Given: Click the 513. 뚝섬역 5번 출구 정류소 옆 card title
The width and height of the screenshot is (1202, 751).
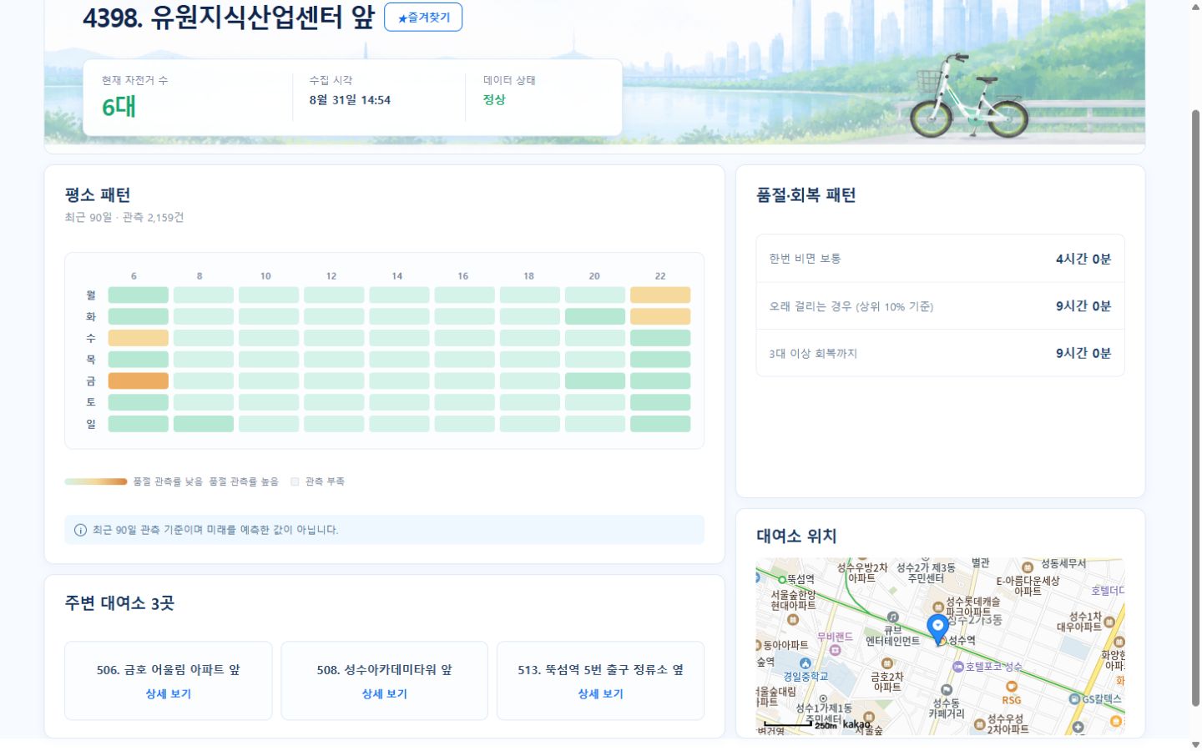Looking at the screenshot, I should pos(600,670).
